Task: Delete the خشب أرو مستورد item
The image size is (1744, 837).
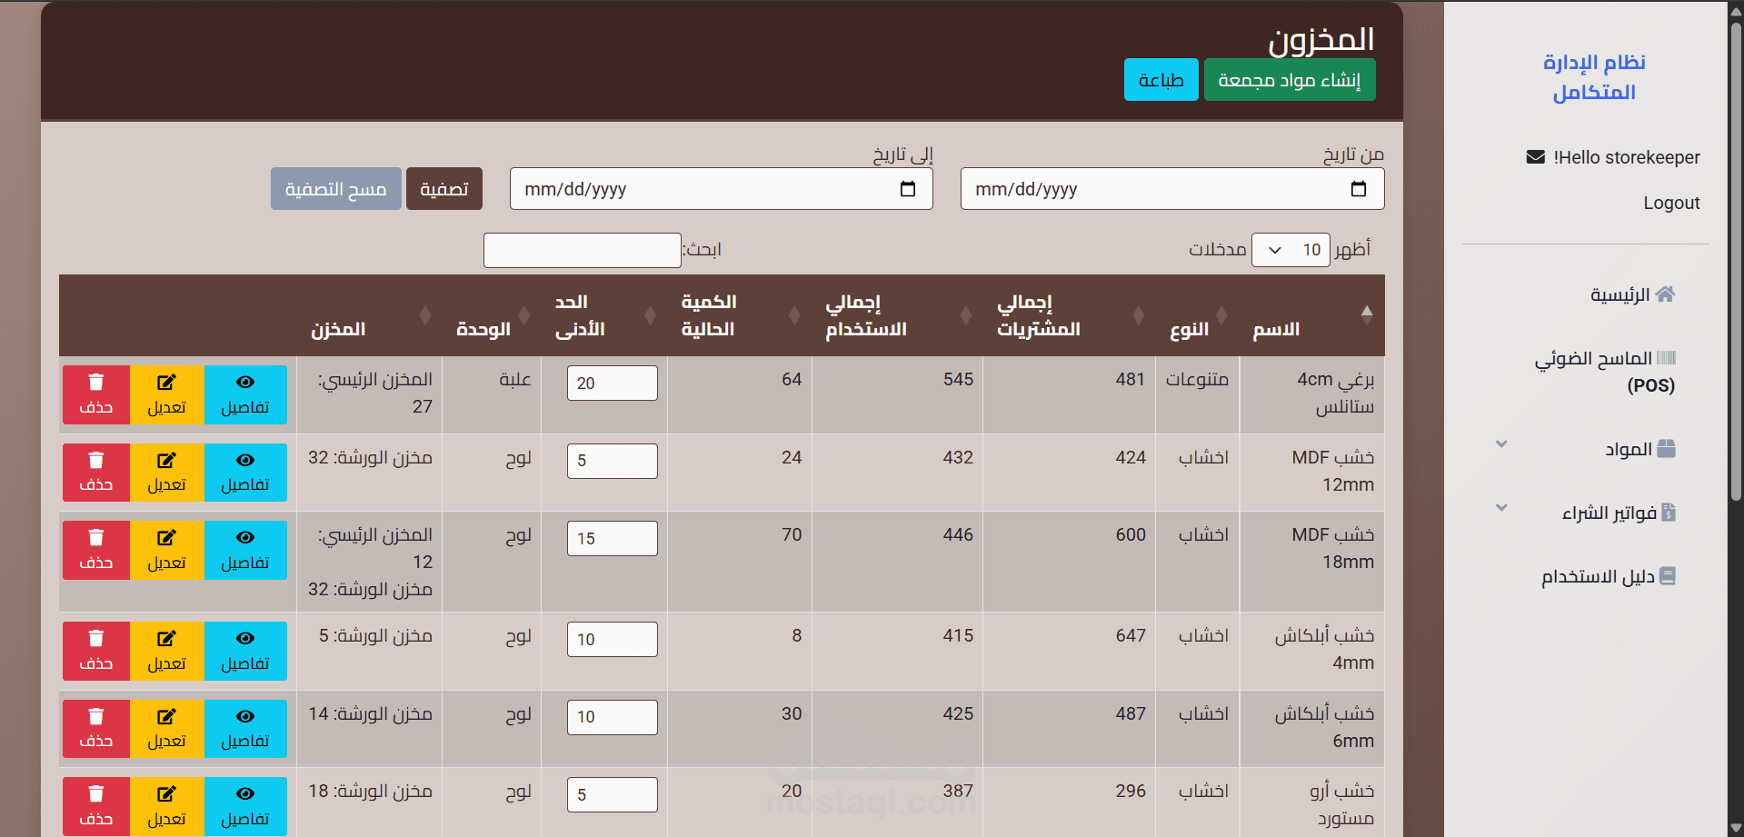Action: 96,806
